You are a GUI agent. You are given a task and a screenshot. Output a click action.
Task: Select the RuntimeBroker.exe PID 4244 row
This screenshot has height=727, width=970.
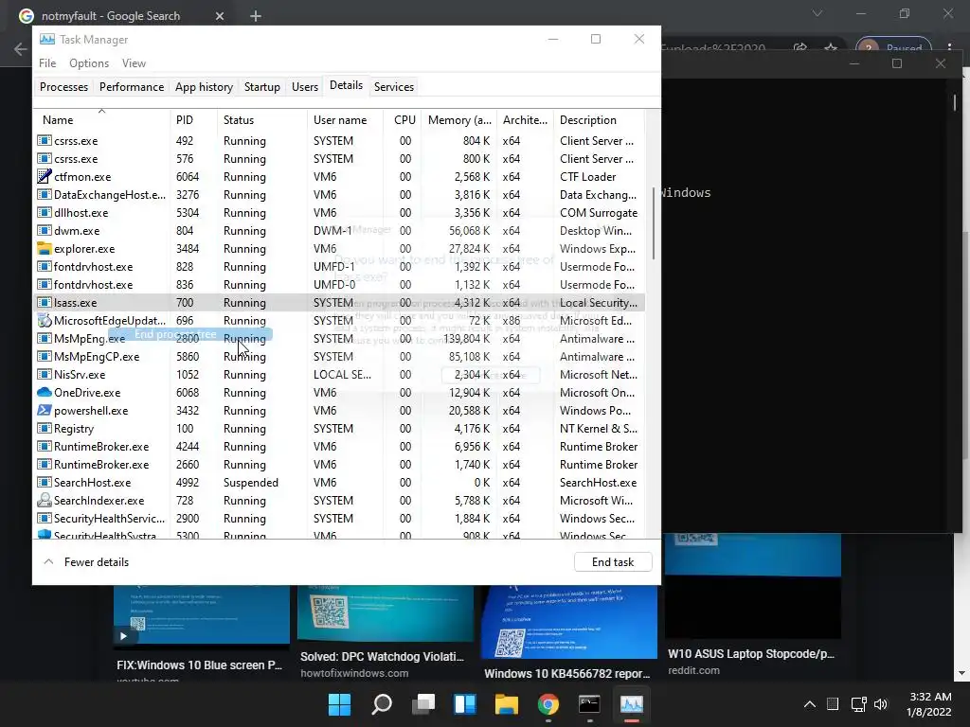(x=339, y=447)
